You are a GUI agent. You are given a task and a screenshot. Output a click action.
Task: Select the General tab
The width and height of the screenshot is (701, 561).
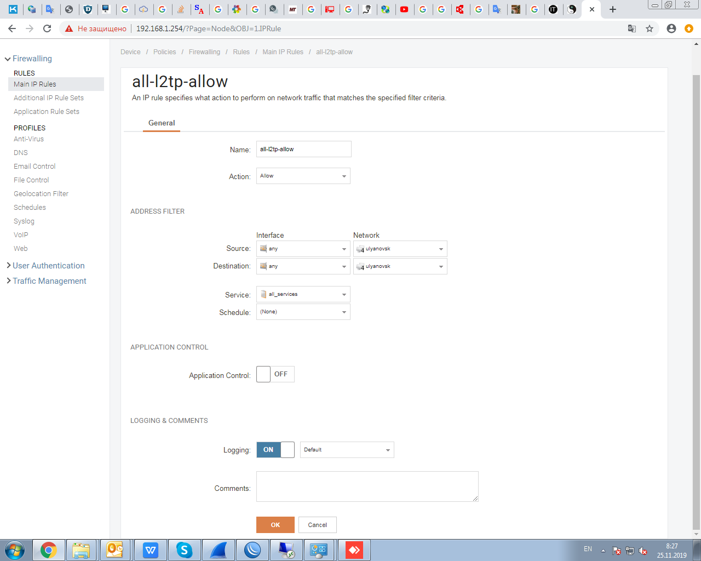tap(162, 123)
